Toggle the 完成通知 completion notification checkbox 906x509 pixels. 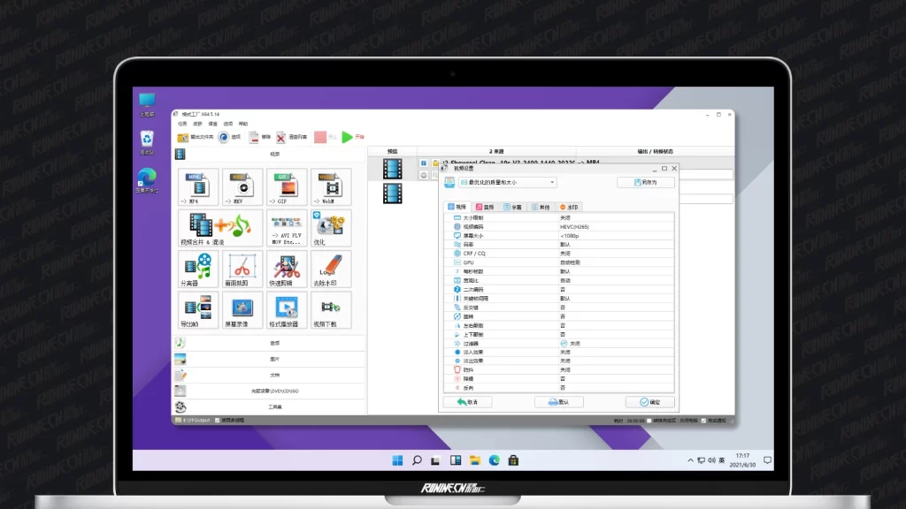tap(703, 421)
